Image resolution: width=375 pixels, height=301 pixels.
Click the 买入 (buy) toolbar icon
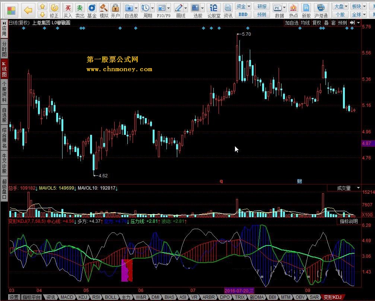click(67, 8)
